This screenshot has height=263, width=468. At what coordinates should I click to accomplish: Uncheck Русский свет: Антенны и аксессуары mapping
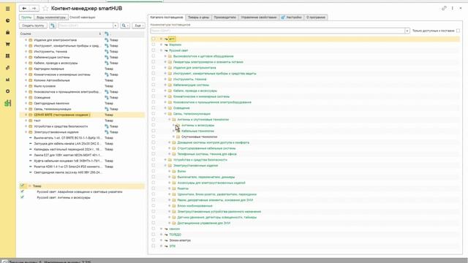[22, 197]
